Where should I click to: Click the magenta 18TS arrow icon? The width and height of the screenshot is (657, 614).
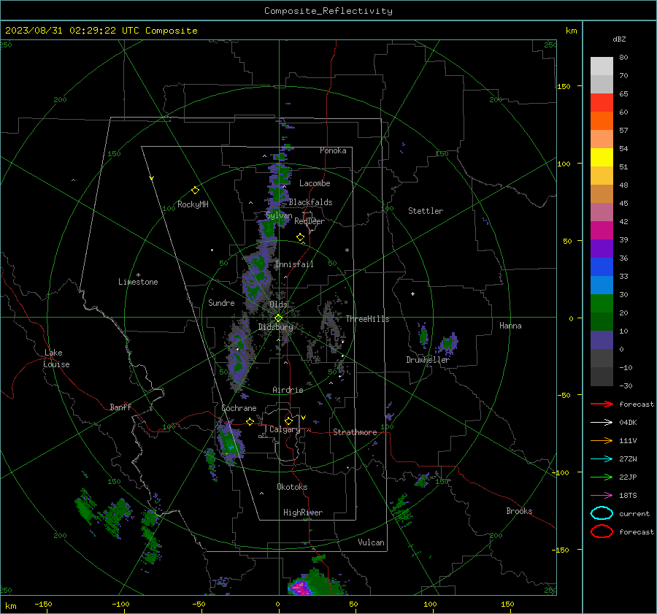click(x=602, y=496)
